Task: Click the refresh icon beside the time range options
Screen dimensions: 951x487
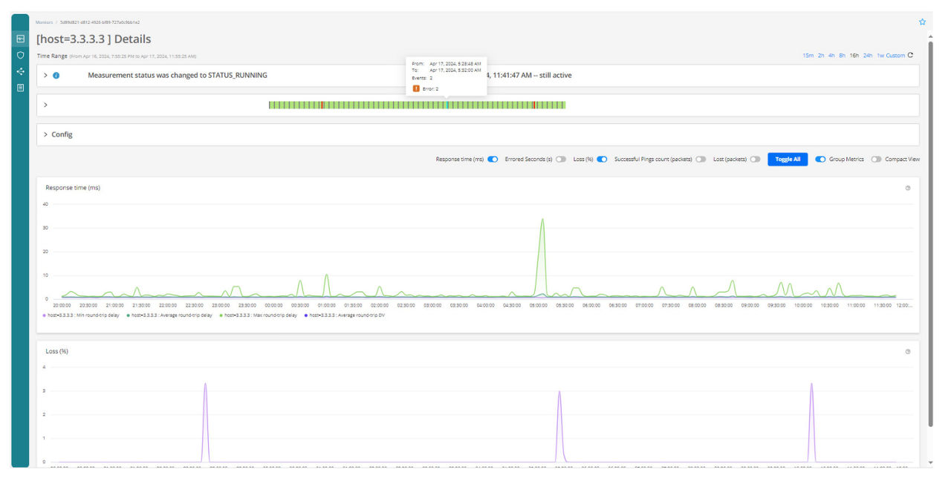Action: point(909,55)
